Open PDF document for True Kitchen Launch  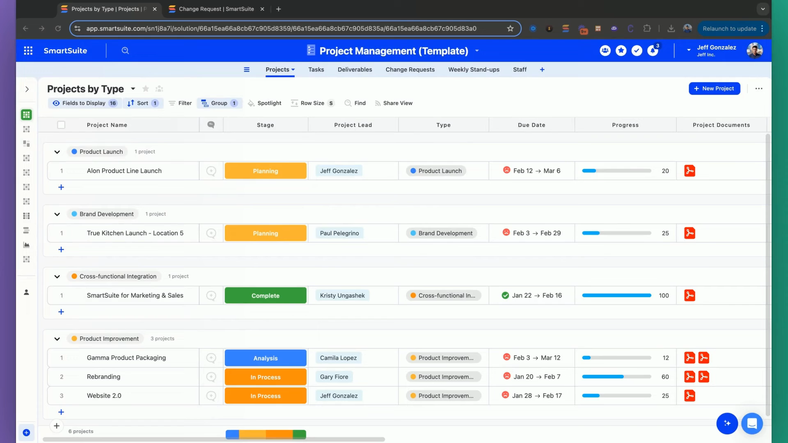(x=689, y=233)
